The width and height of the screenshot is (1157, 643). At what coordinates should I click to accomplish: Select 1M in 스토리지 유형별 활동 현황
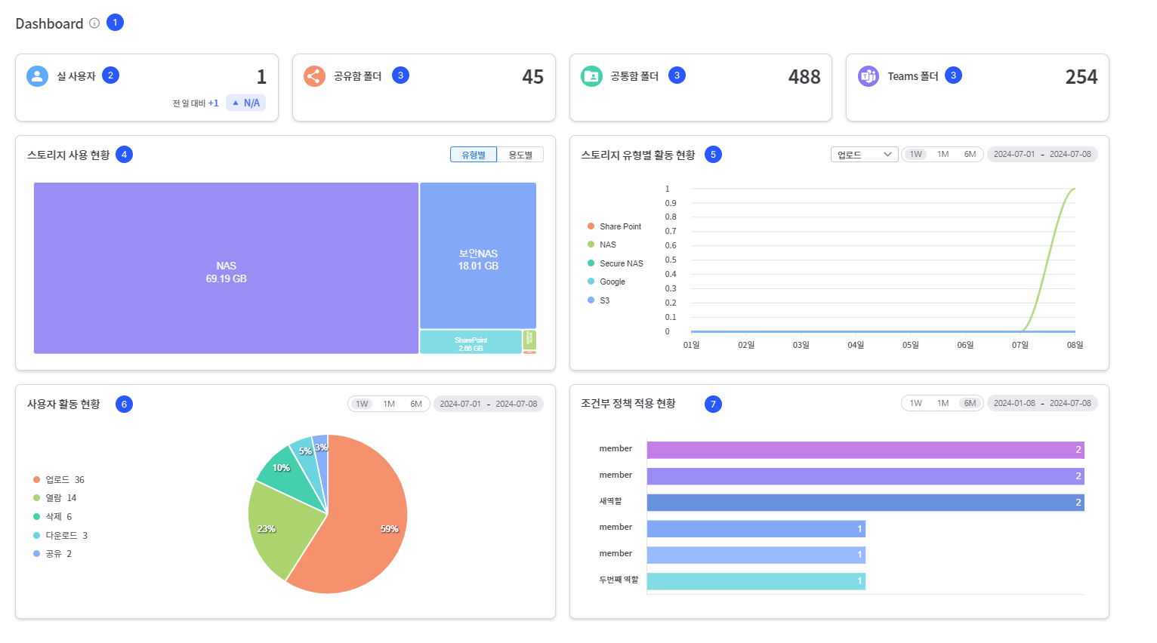(943, 154)
